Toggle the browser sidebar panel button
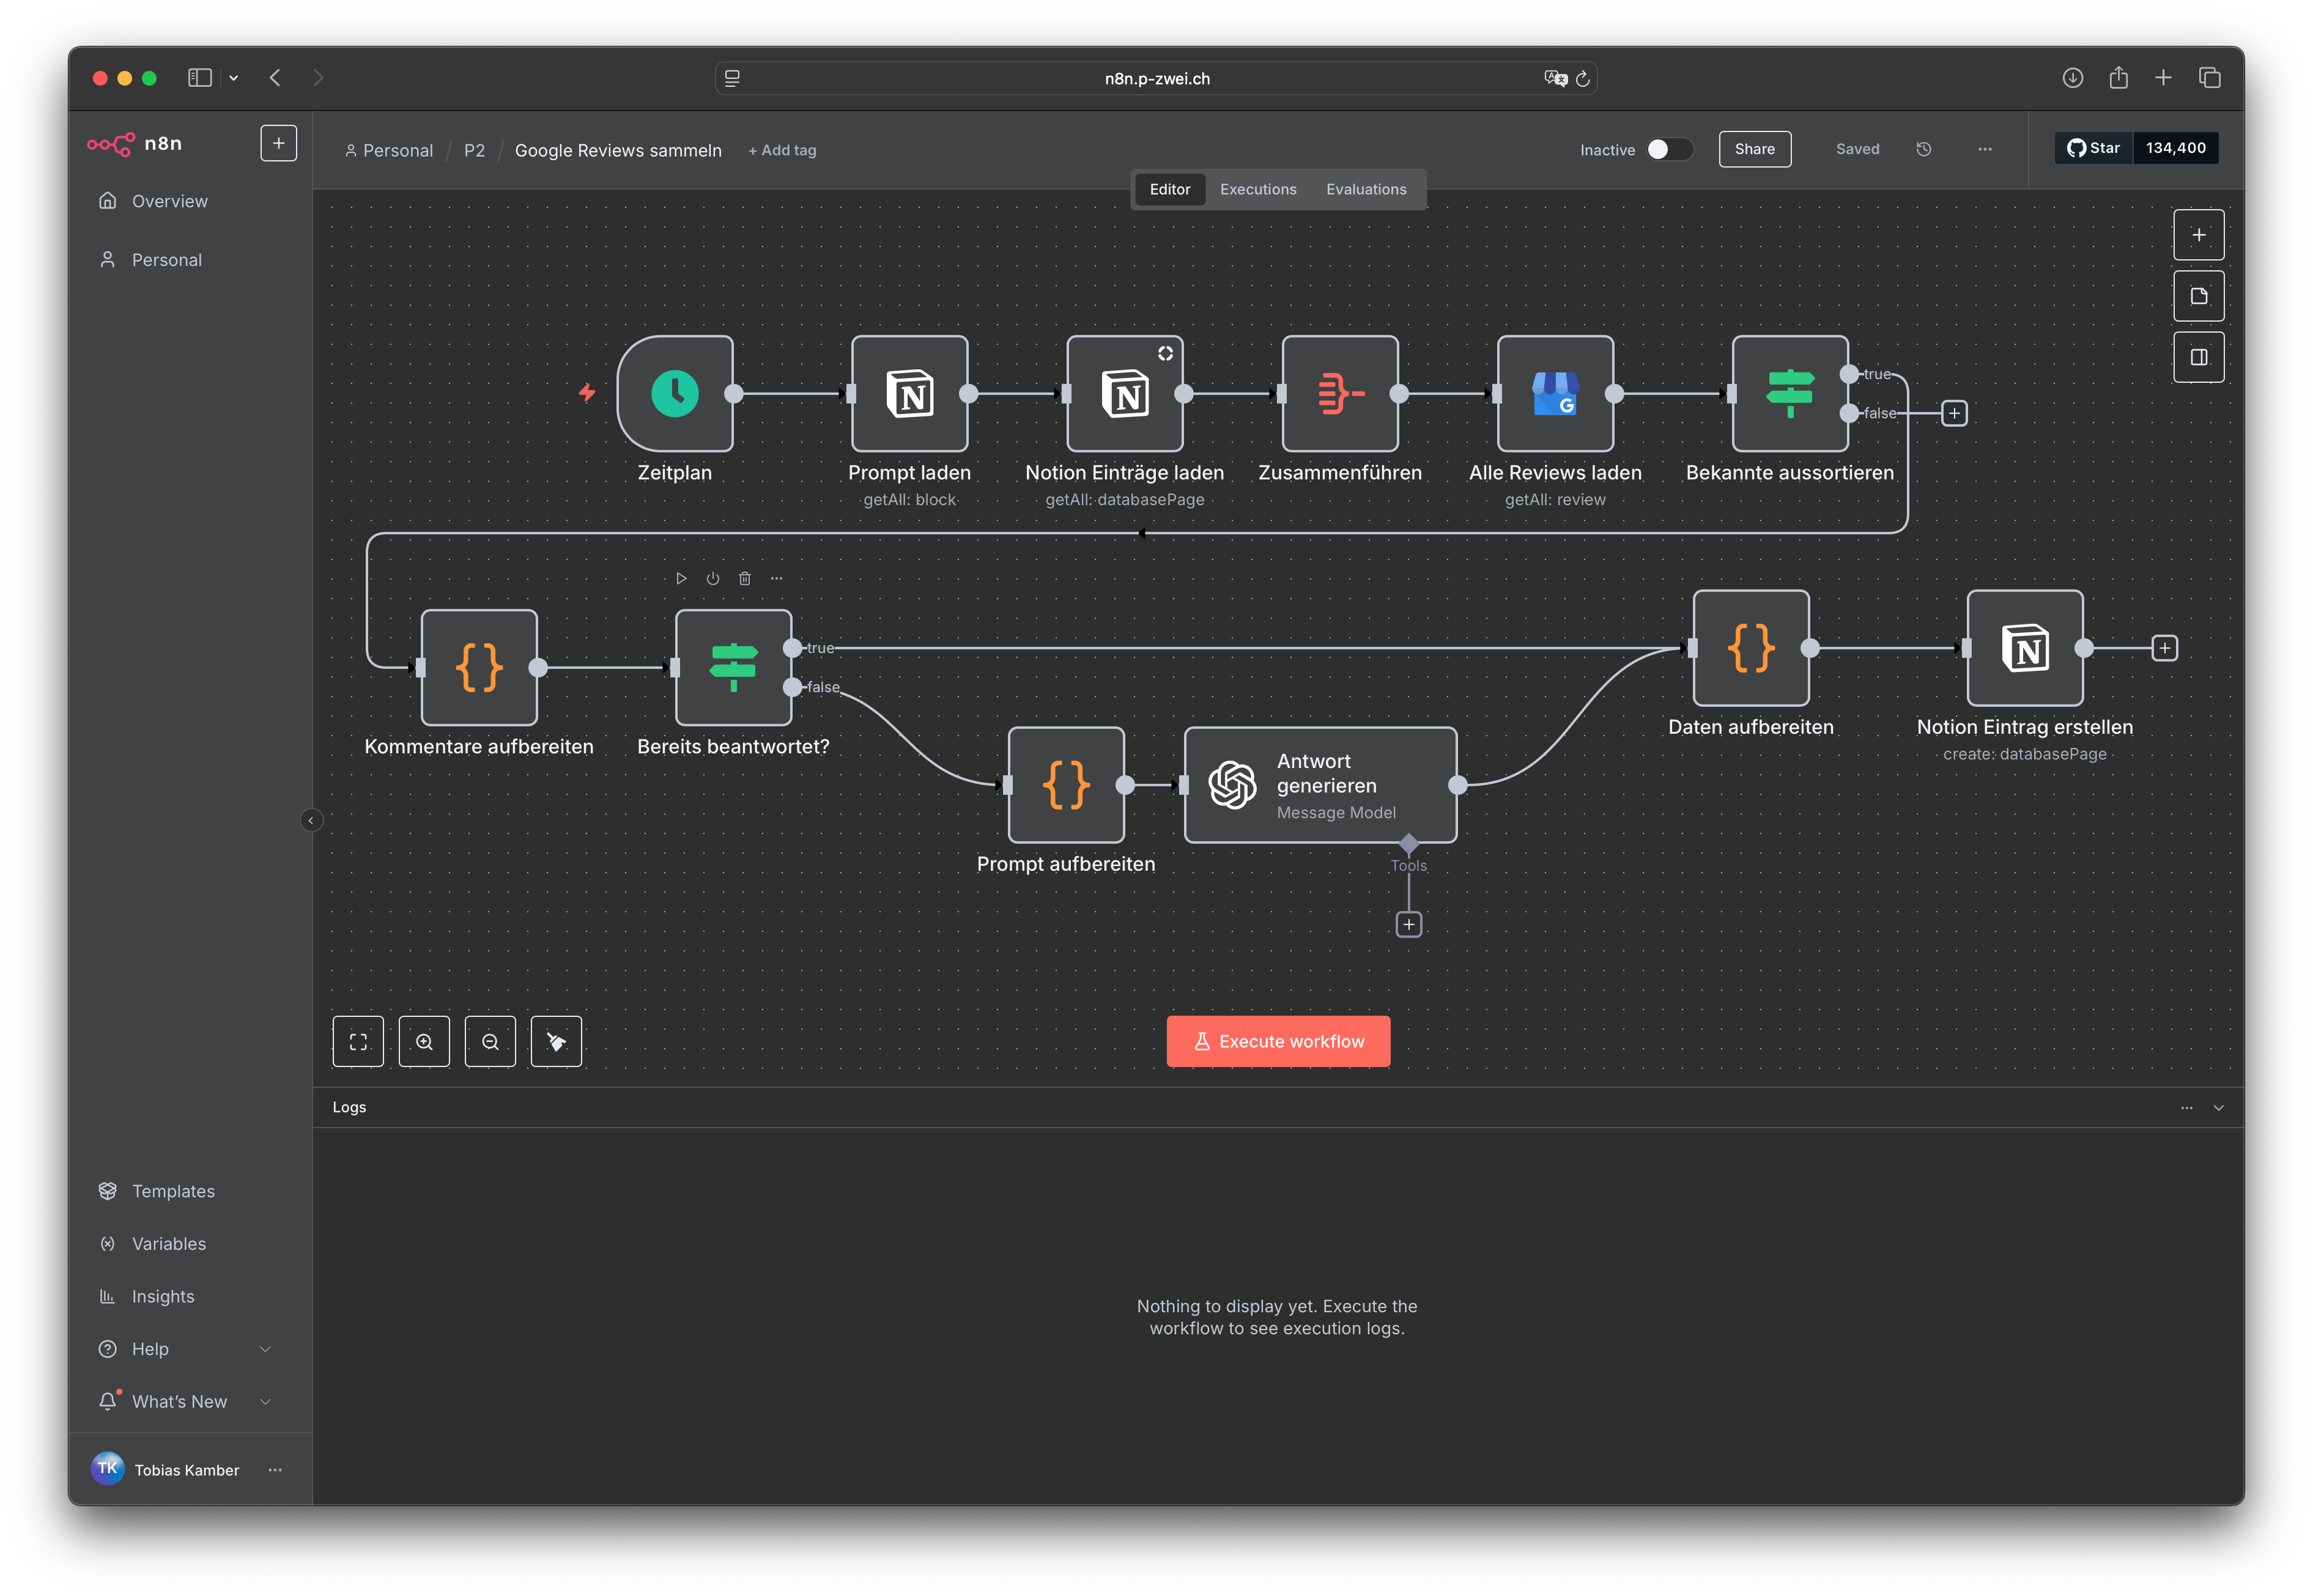This screenshot has height=1596, width=2313. click(x=200, y=78)
